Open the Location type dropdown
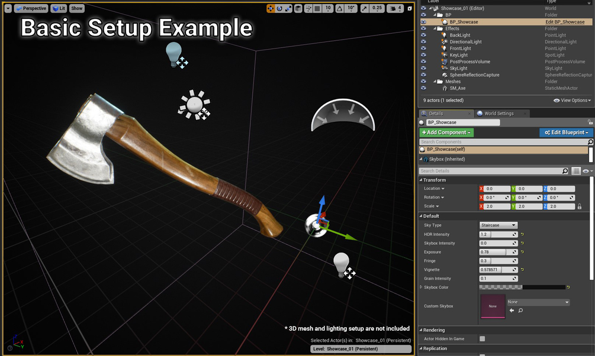The width and height of the screenshot is (595, 356). click(434, 189)
